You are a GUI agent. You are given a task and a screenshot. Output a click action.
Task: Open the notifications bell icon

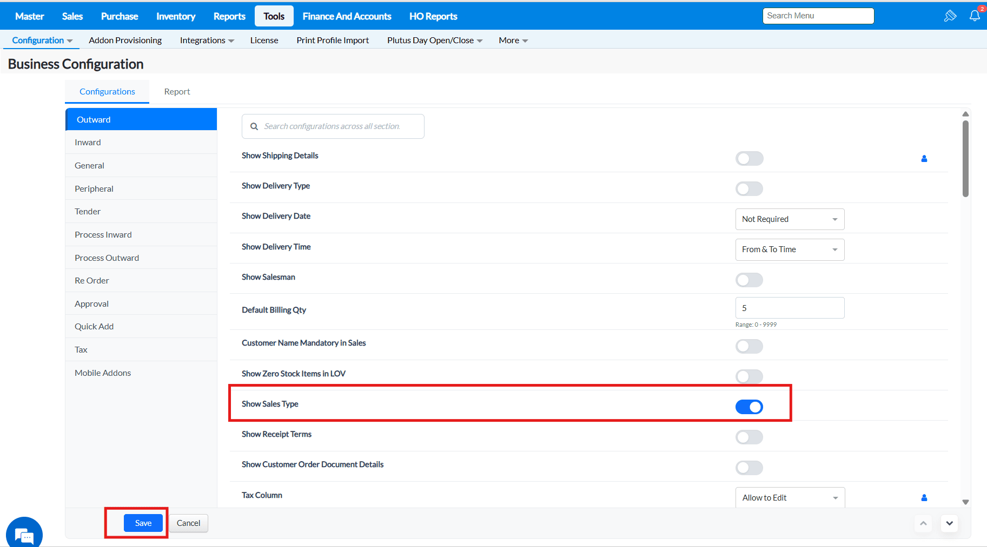click(x=975, y=16)
